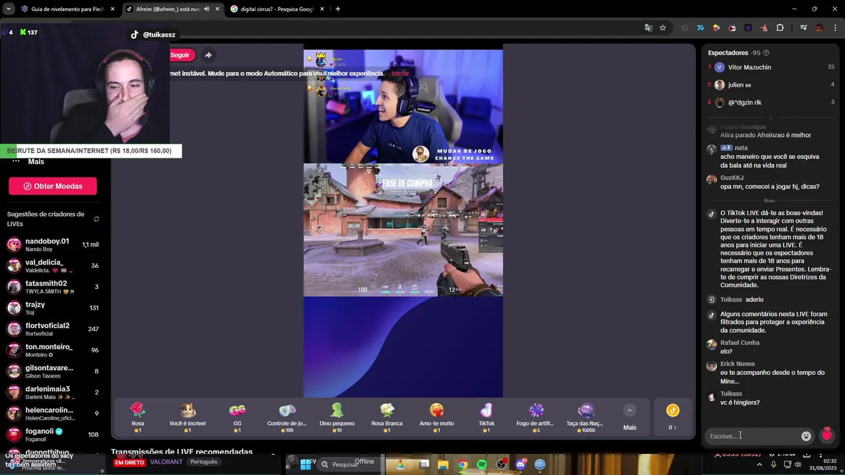845x475 pixels.
Task: Click the Obter Moedas button
Action: 53,186
